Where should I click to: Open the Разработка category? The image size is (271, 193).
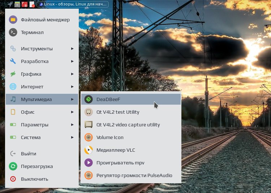point(42,61)
